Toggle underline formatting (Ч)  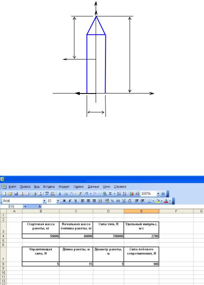76,201
